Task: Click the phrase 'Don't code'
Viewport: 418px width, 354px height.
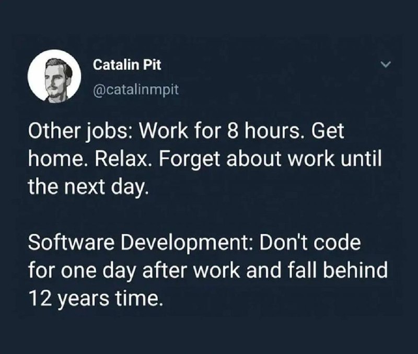Action: point(310,243)
